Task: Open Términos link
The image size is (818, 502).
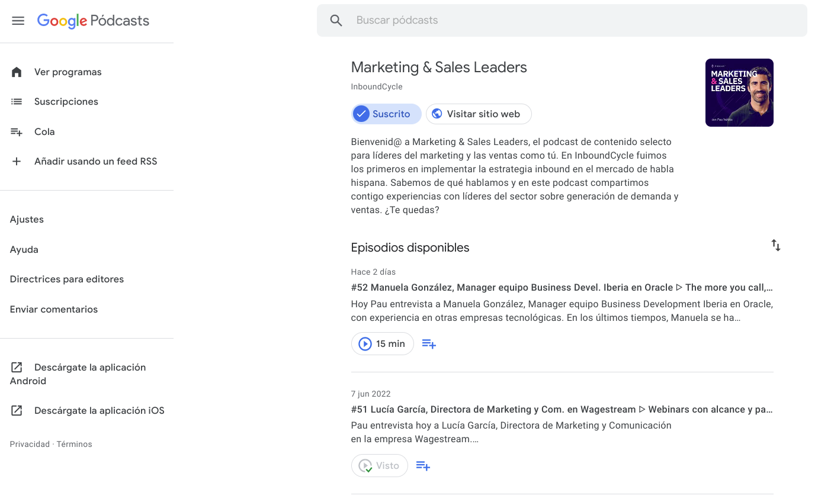Action: (x=75, y=445)
